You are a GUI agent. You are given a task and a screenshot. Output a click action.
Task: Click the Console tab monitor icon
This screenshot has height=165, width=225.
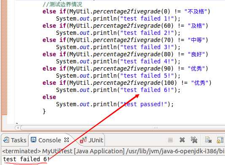coord(34,140)
